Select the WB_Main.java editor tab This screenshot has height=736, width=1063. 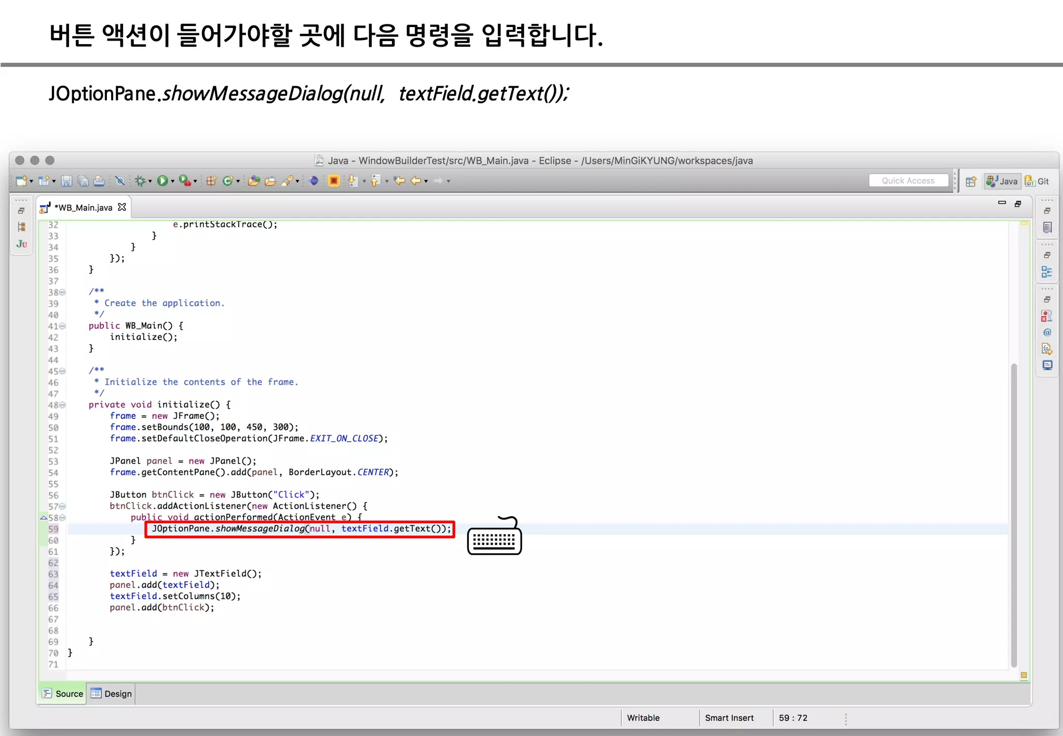click(83, 208)
